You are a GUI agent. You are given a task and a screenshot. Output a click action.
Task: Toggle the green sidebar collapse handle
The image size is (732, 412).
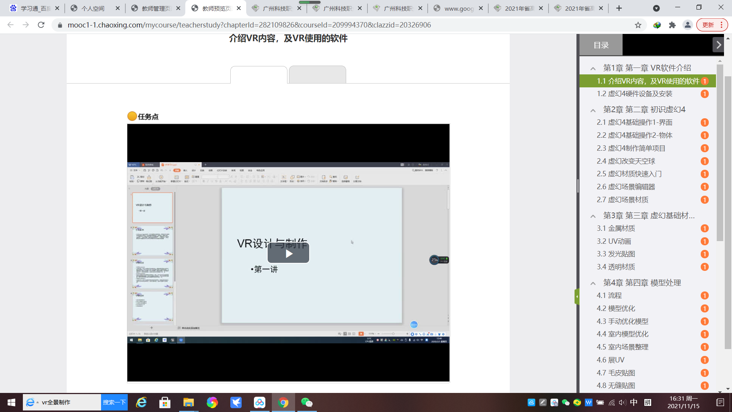(577, 296)
